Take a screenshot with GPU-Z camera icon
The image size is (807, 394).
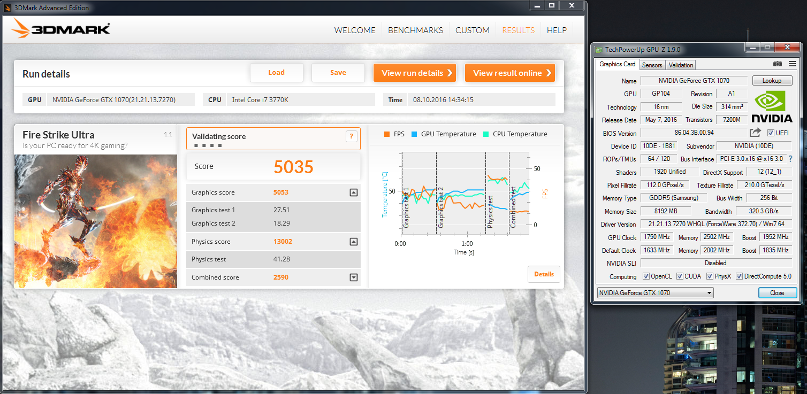click(x=777, y=64)
